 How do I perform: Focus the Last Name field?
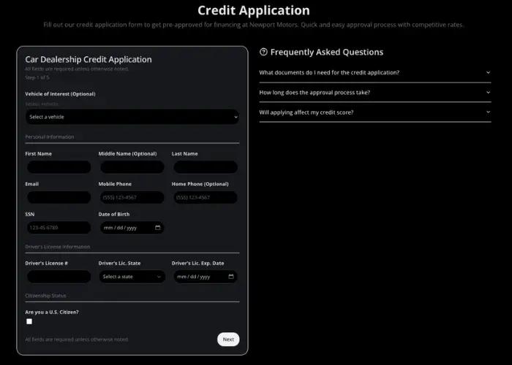[206, 167]
